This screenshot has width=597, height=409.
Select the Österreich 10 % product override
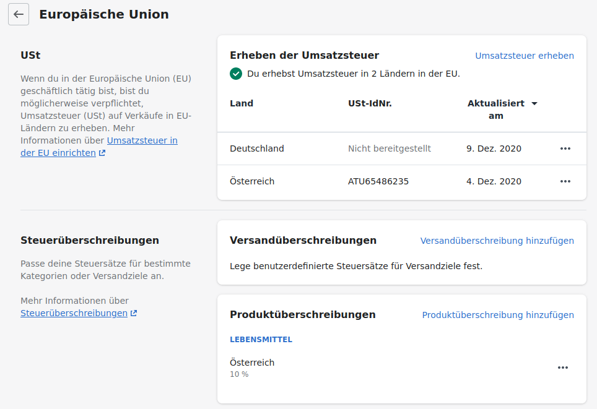click(x=252, y=368)
